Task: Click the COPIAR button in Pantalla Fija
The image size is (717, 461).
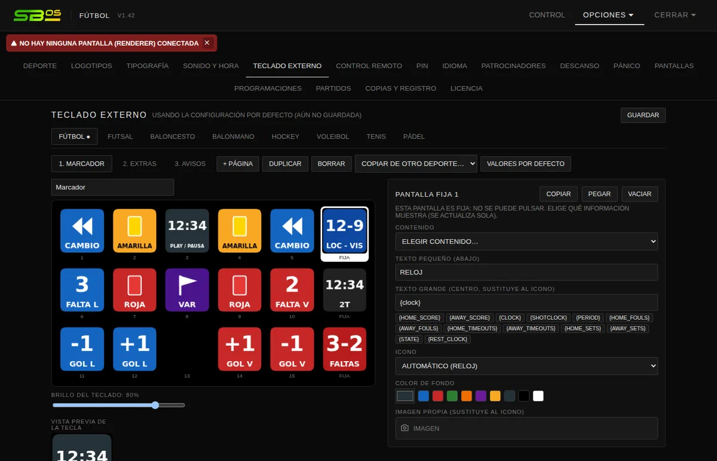Action: pos(559,194)
